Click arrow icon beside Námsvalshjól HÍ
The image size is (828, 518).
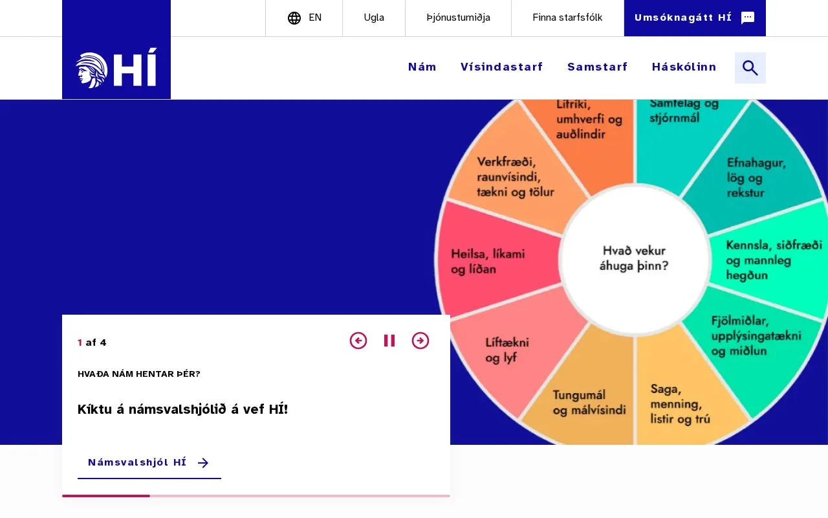click(203, 463)
